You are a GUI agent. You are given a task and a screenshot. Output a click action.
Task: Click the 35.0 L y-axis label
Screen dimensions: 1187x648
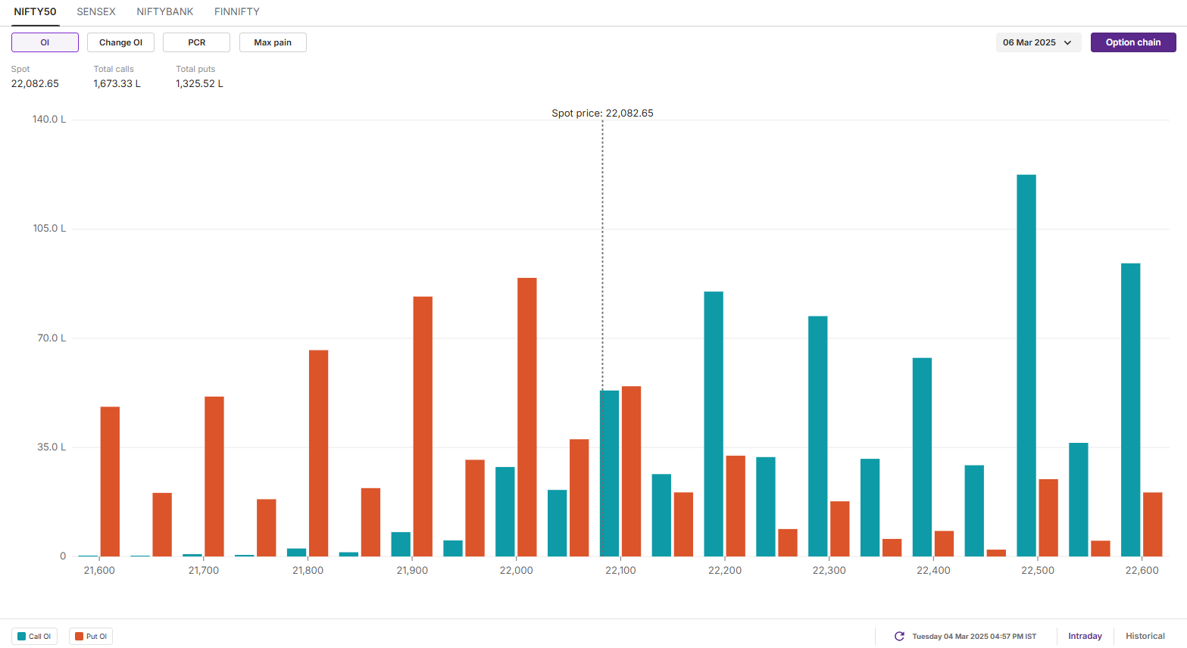(x=52, y=447)
